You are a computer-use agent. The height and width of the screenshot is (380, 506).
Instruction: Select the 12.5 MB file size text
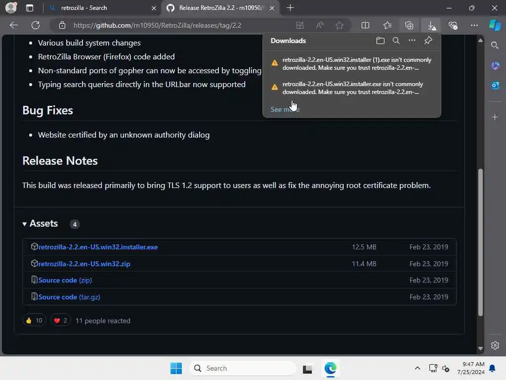tap(364, 247)
